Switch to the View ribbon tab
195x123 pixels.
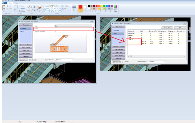[x=17, y=3]
